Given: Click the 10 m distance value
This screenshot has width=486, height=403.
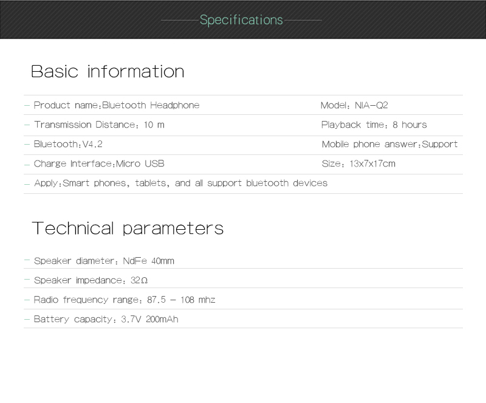Looking at the screenshot, I should 154,125.
